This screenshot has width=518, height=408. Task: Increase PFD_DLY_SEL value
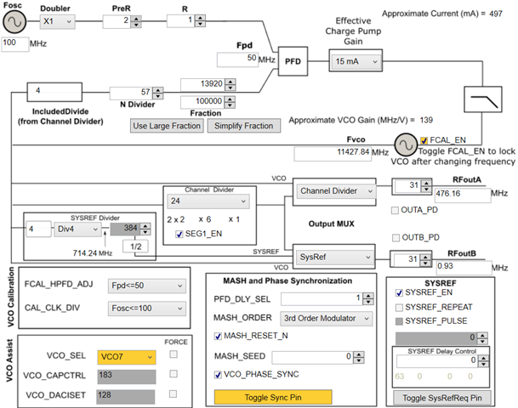pyautogui.click(x=368, y=296)
